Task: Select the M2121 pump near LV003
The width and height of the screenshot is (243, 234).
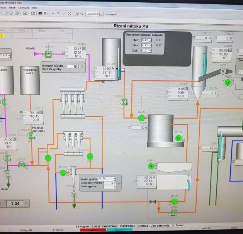Action: [174, 202]
